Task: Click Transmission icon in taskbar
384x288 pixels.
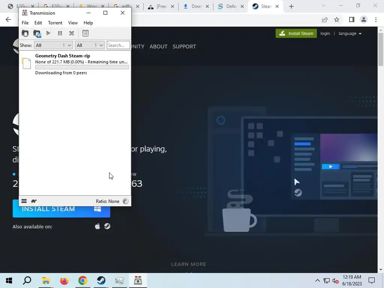Action: tap(138, 280)
